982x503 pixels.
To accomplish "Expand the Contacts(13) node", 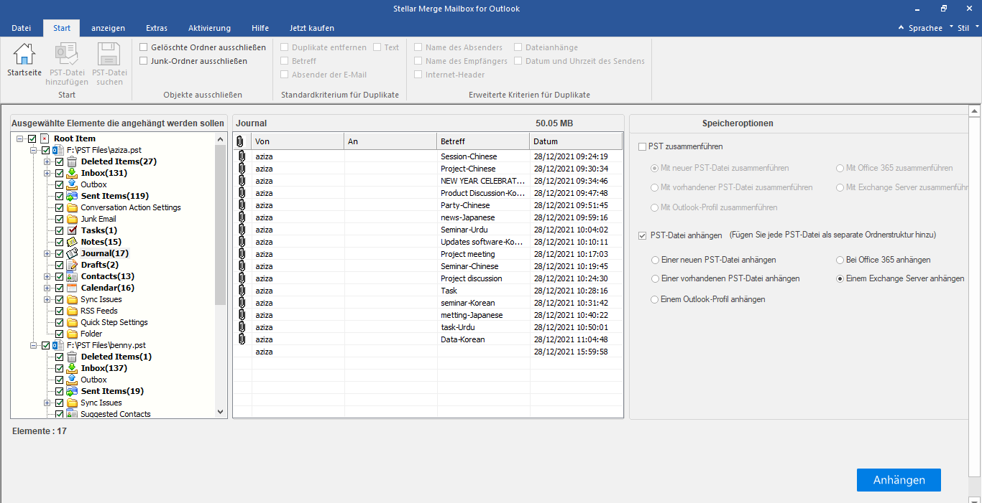I will pyautogui.click(x=47, y=276).
